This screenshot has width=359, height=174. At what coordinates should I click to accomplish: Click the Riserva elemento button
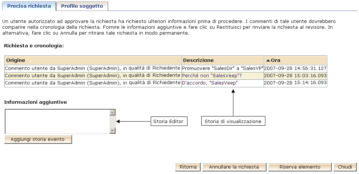(300, 167)
